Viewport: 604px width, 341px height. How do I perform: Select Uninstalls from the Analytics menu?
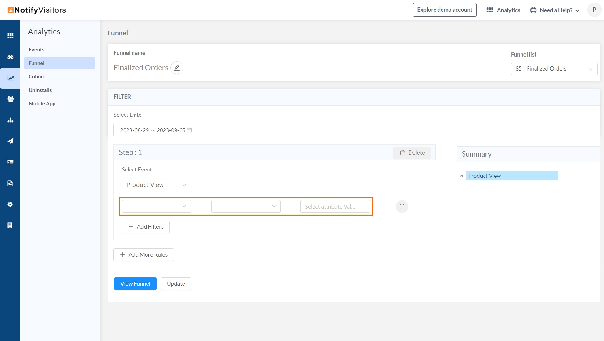[40, 90]
